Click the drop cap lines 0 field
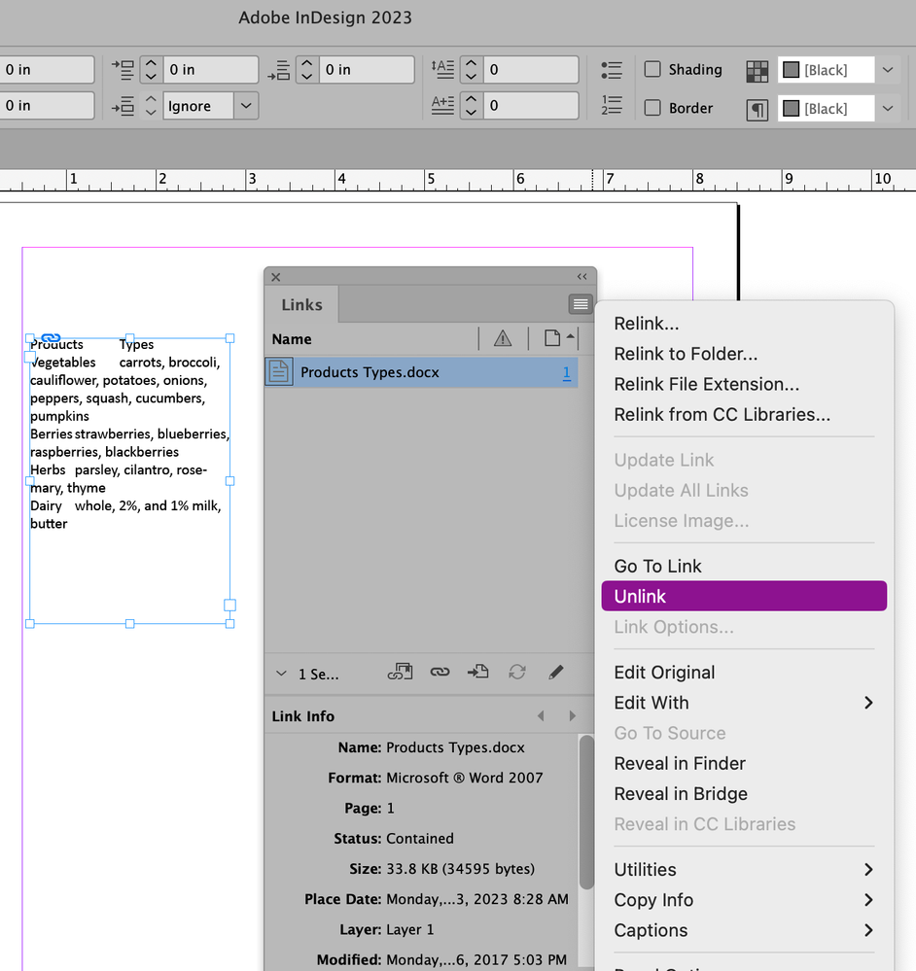This screenshot has height=971, width=916. pos(531,69)
